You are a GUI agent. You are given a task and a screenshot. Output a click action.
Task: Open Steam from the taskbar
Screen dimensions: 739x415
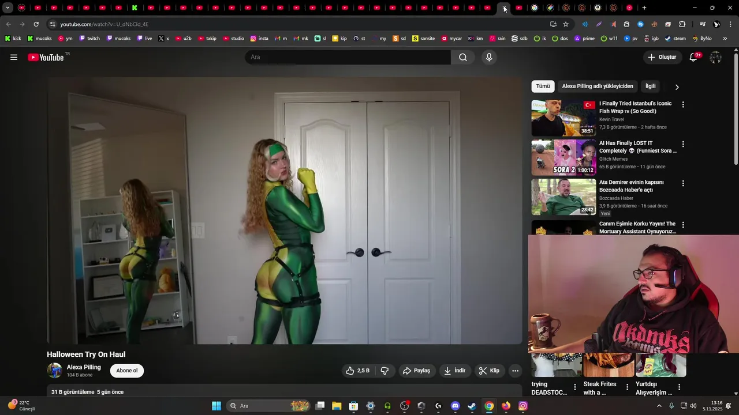click(x=472, y=406)
